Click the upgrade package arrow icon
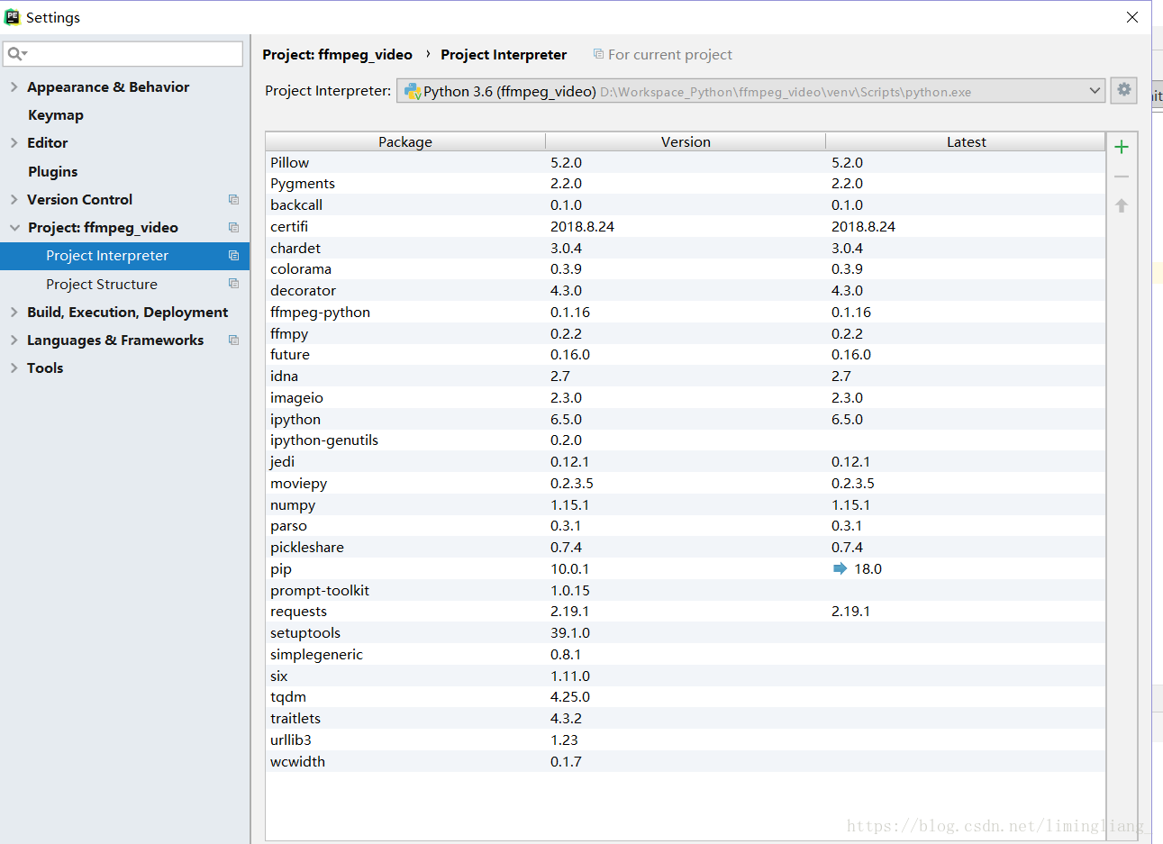Screen dimensions: 1163x844 coord(1122,205)
